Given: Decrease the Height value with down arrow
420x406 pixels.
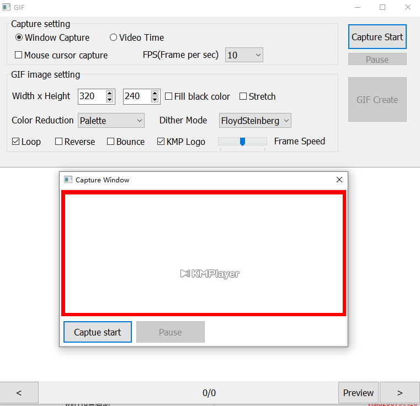Looking at the screenshot, I should pos(155,100).
